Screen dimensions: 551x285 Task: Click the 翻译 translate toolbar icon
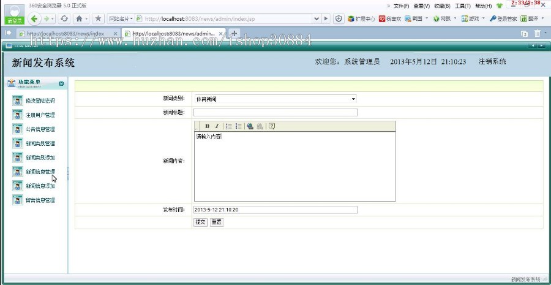click(531, 19)
